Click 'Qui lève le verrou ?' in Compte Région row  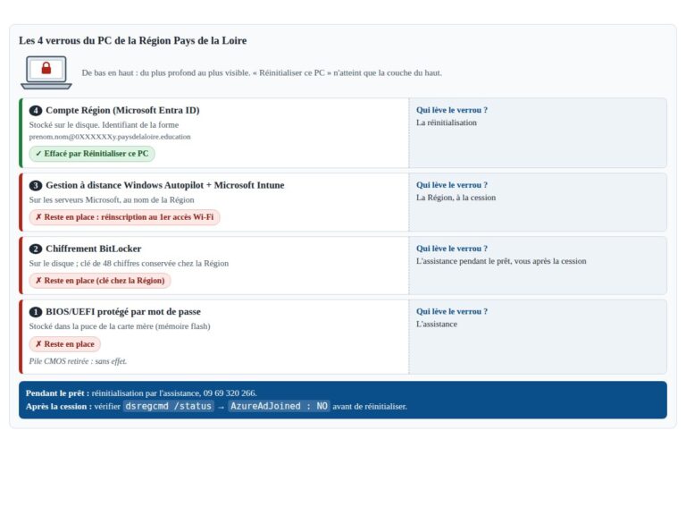point(451,110)
